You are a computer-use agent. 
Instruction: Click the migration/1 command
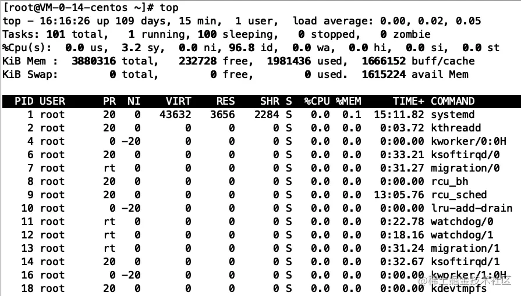click(465, 248)
